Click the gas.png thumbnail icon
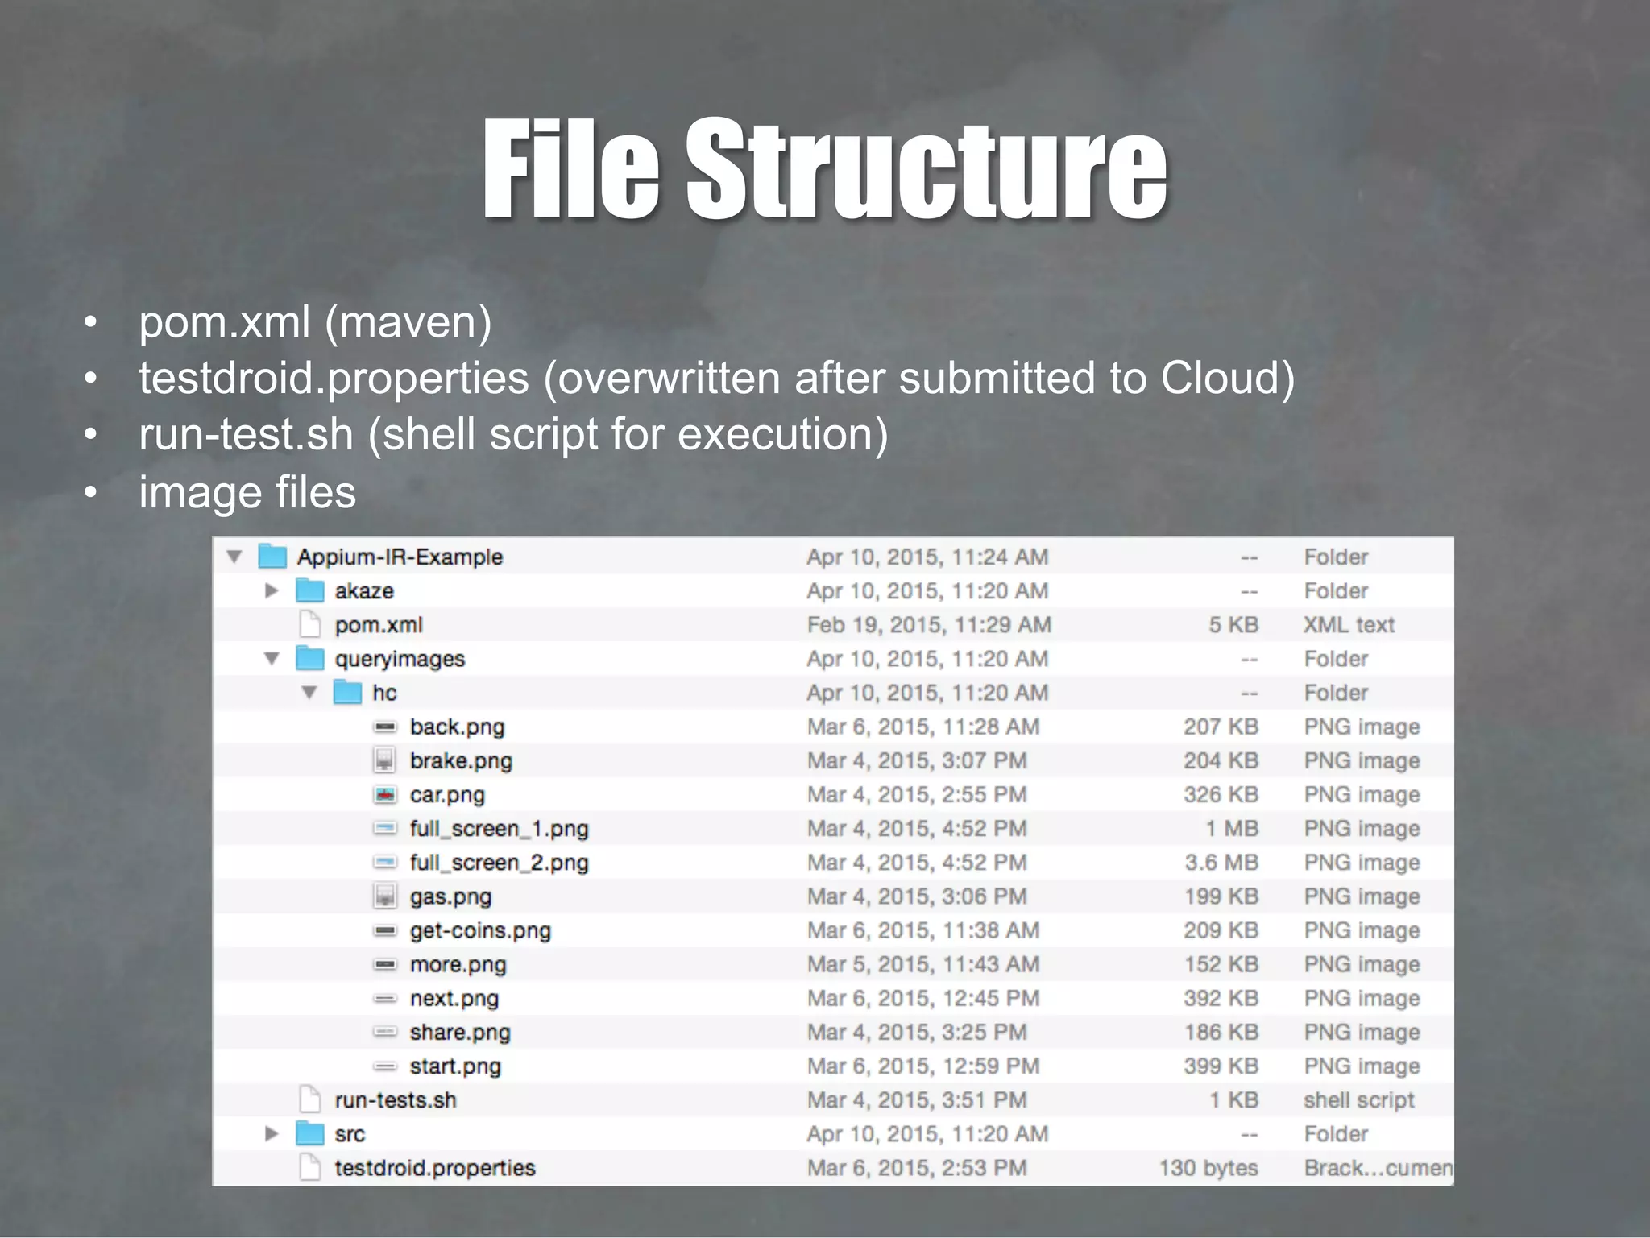This screenshot has height=1238, width=1650. click(385, 896)
